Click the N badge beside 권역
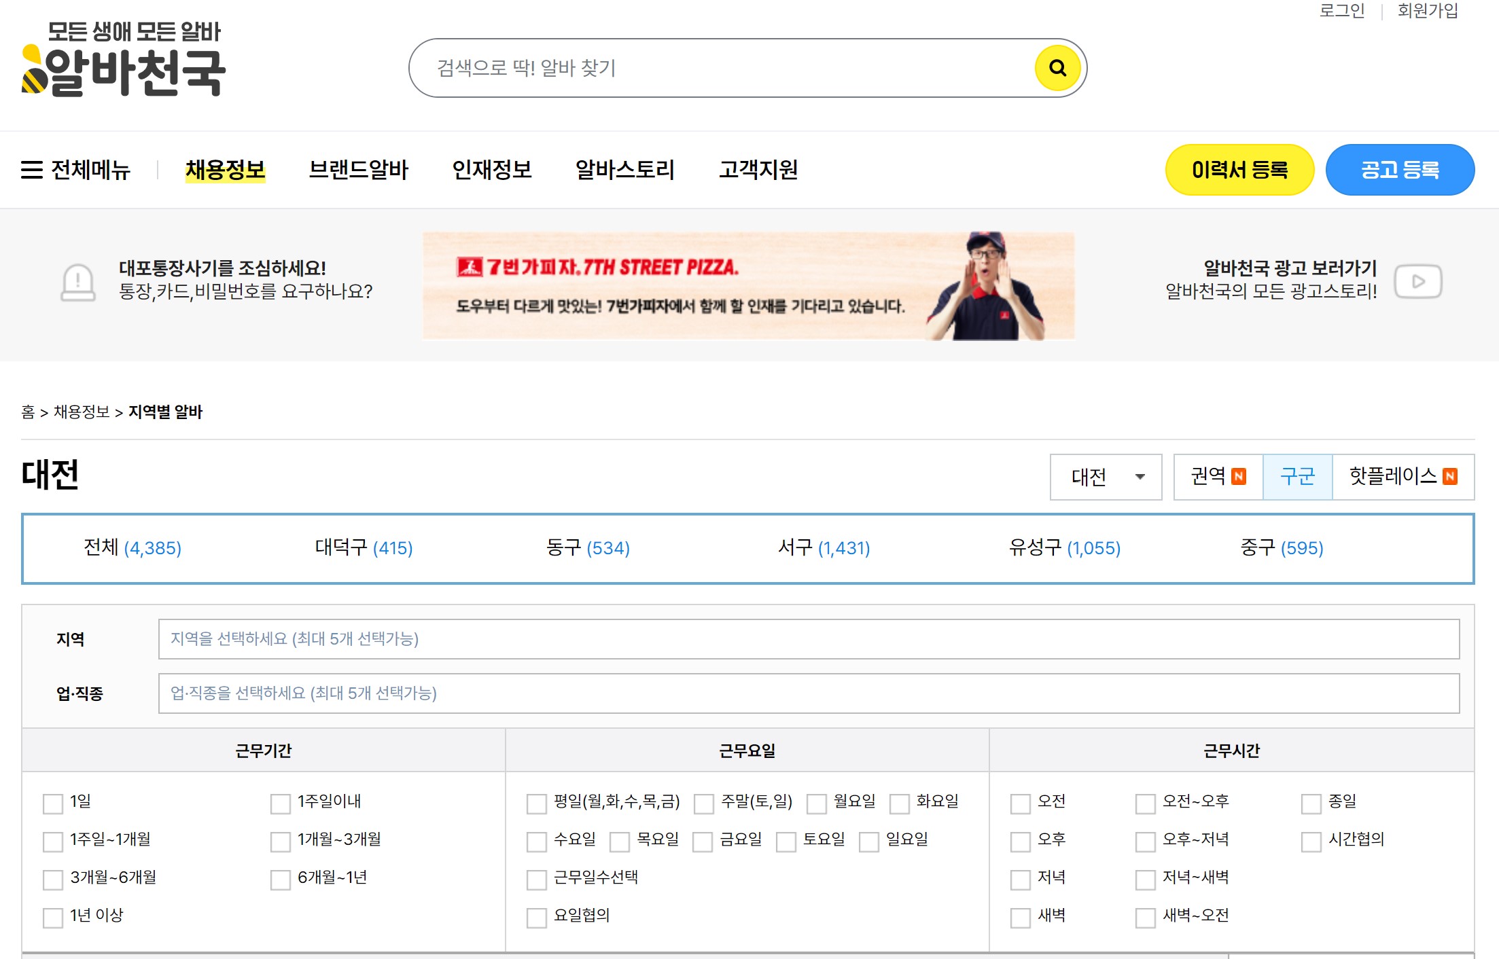The height and width of the screenshot is (959, 1499). [1239, 477]
